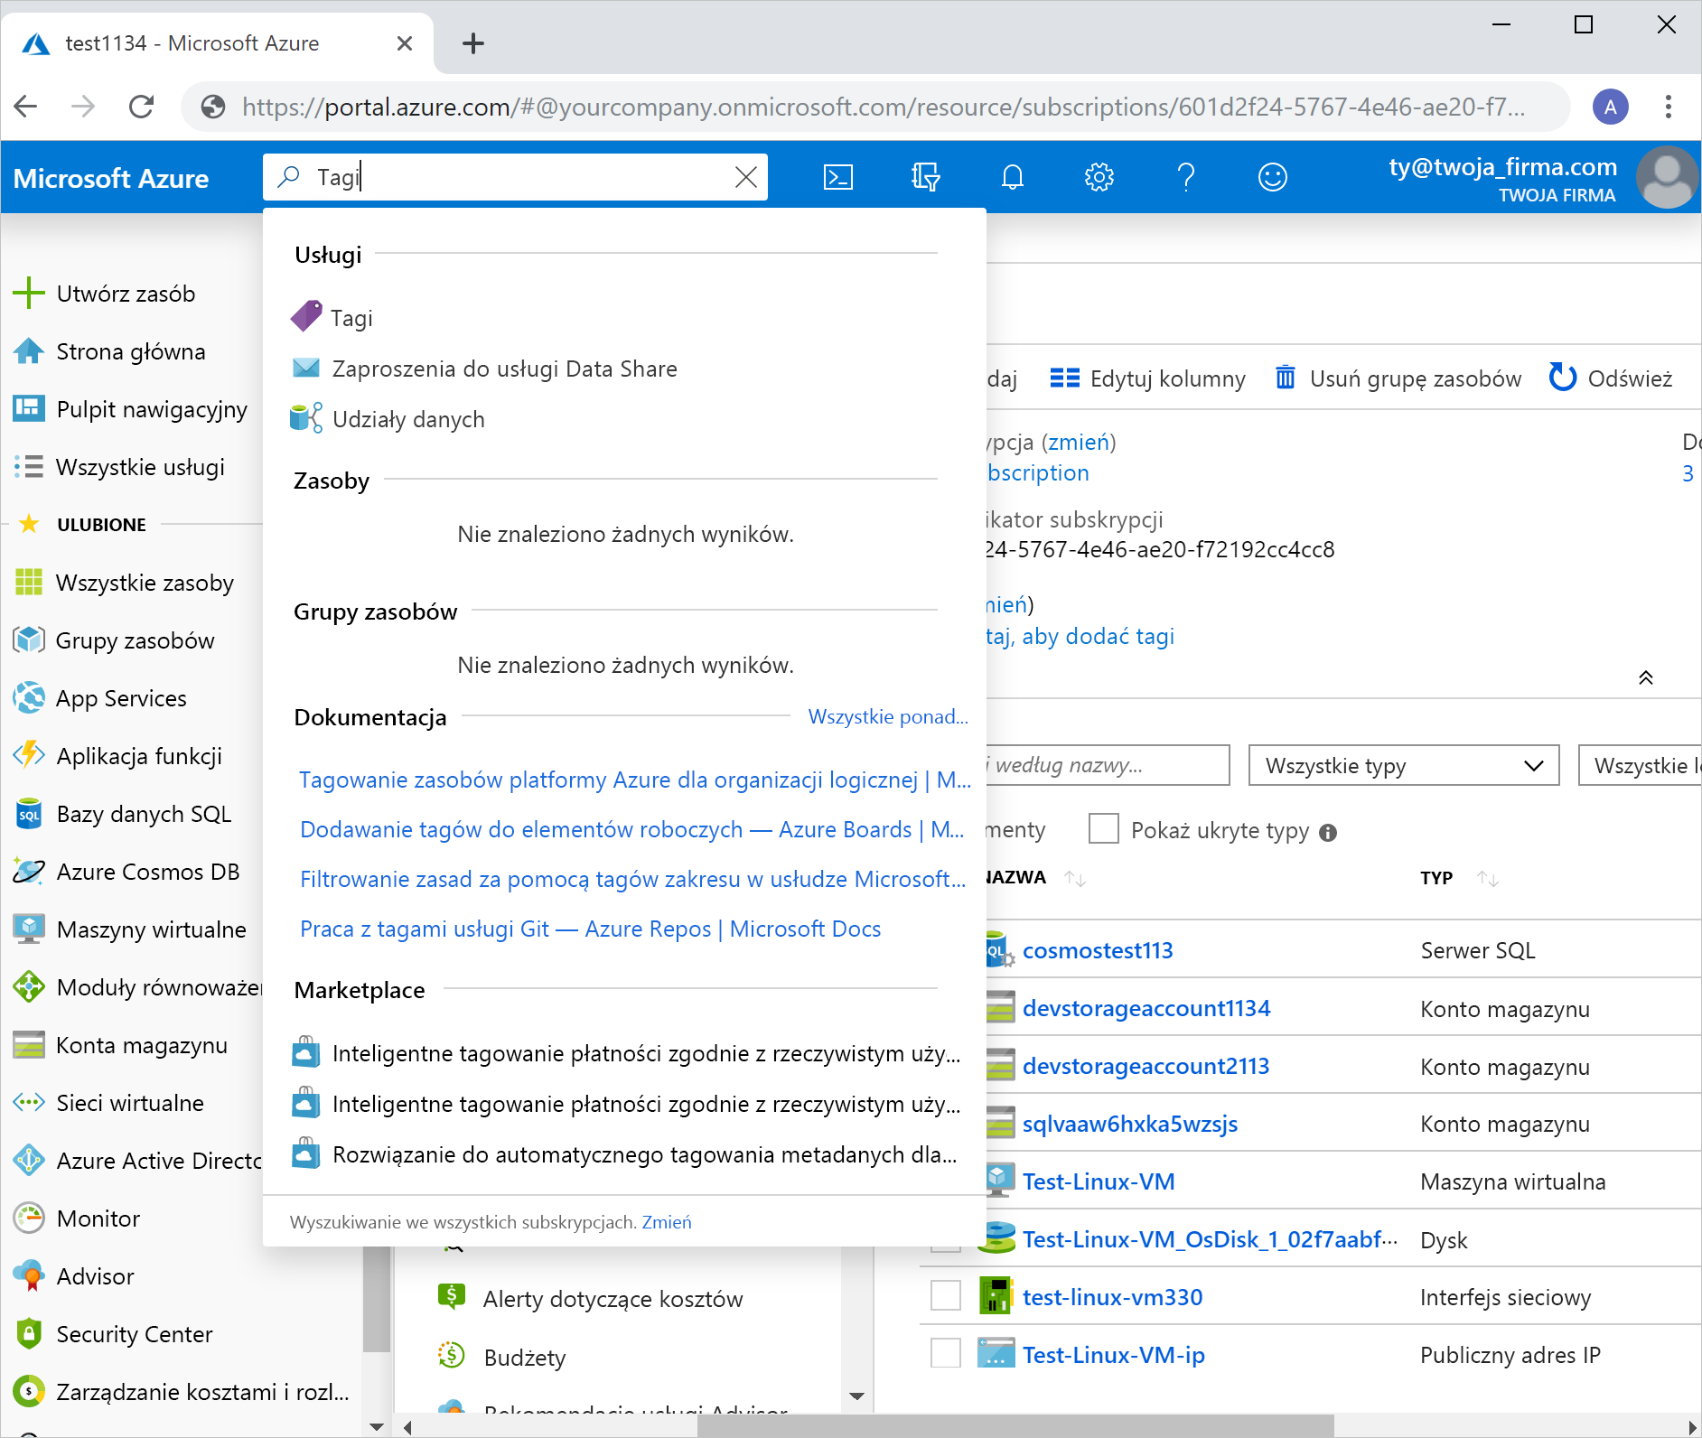Open Praca z tagami usługi Git link
The image size is (1702, 1438).
(x=590, y=929)
